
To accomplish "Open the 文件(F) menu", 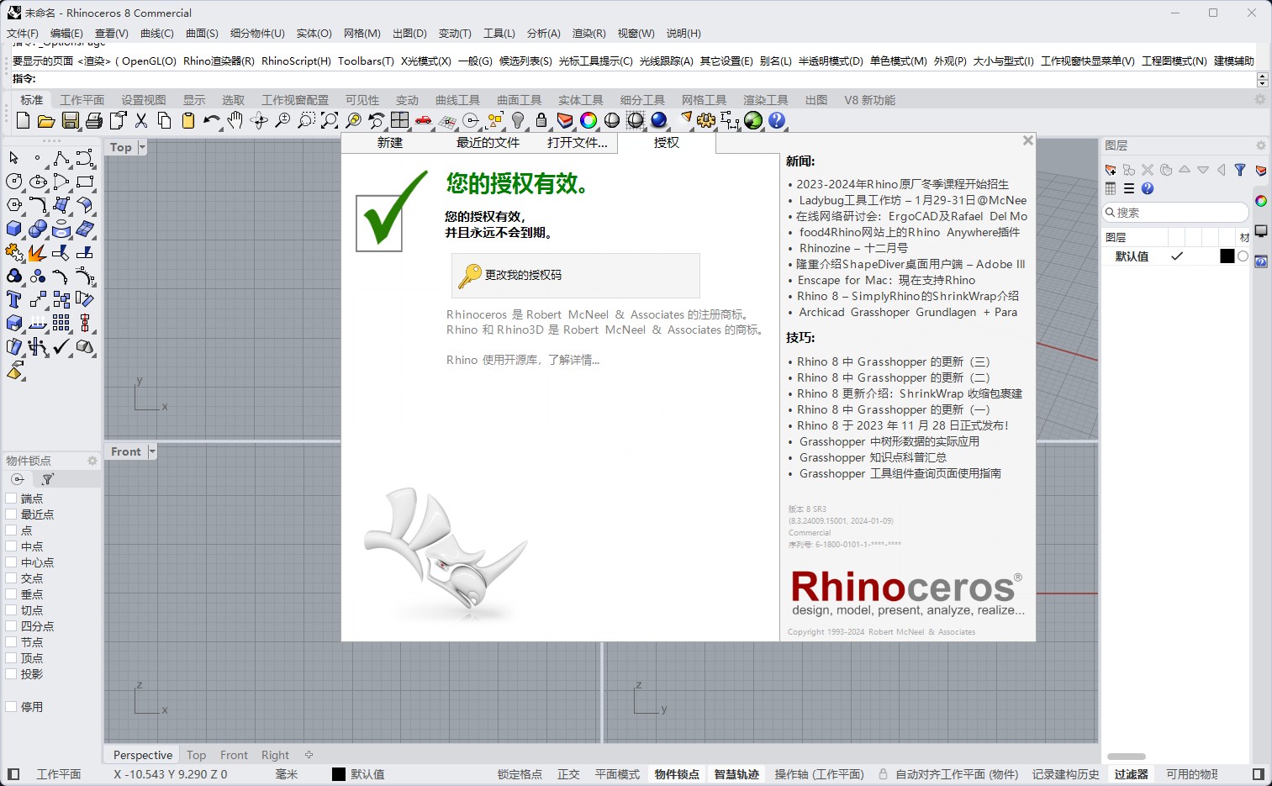I will [23, 33].
